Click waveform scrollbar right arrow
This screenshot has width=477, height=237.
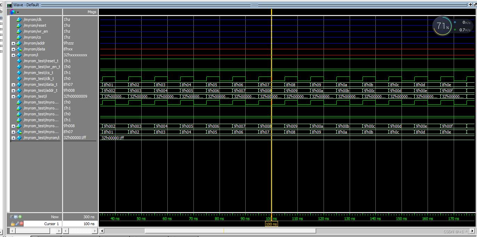click(472, 231)
